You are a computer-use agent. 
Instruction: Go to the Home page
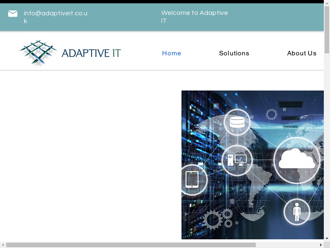click(x=172, y=53)
